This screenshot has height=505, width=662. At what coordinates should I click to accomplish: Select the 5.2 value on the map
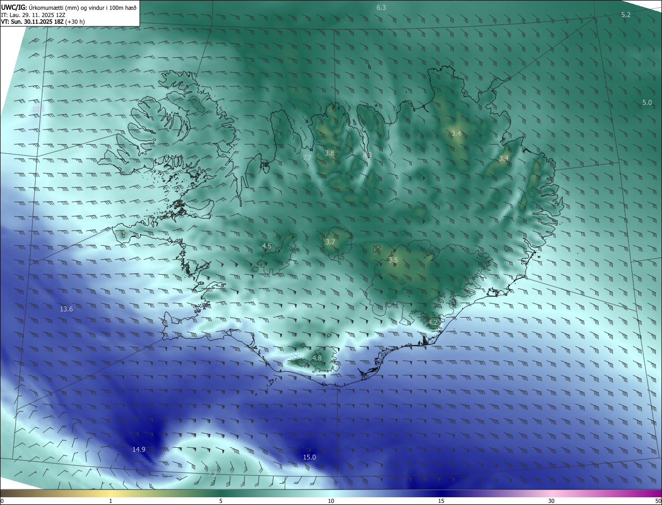626,14
